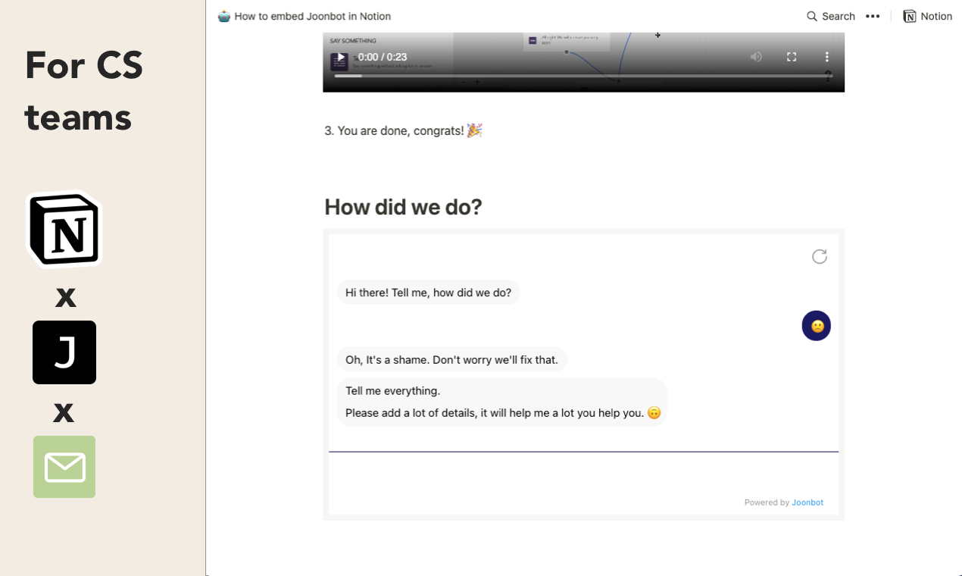Click the Notion button in the top right

pos(926,16)
